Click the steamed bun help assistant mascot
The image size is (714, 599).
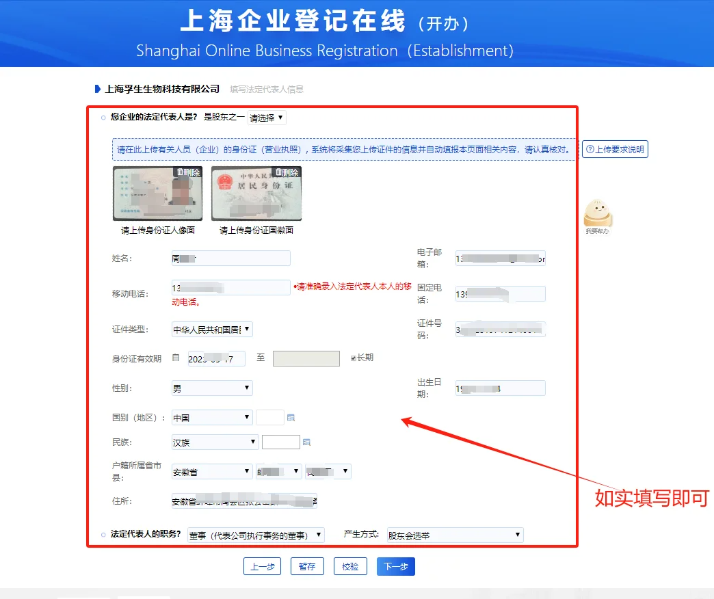pos(598,216)
